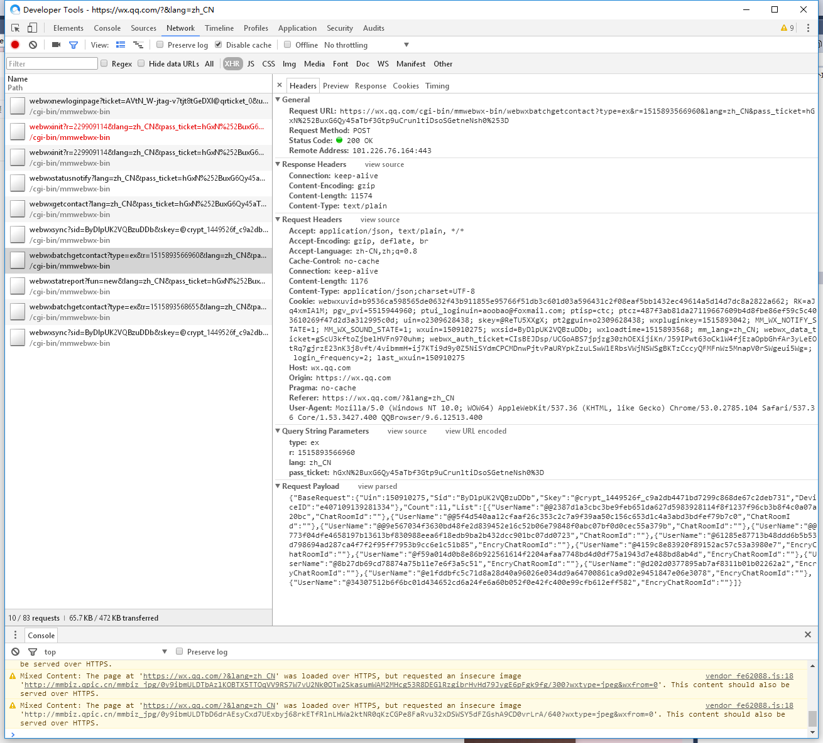Collapse the Request Headers section
This screenshot has width=823, height=743.
[278, 219]
